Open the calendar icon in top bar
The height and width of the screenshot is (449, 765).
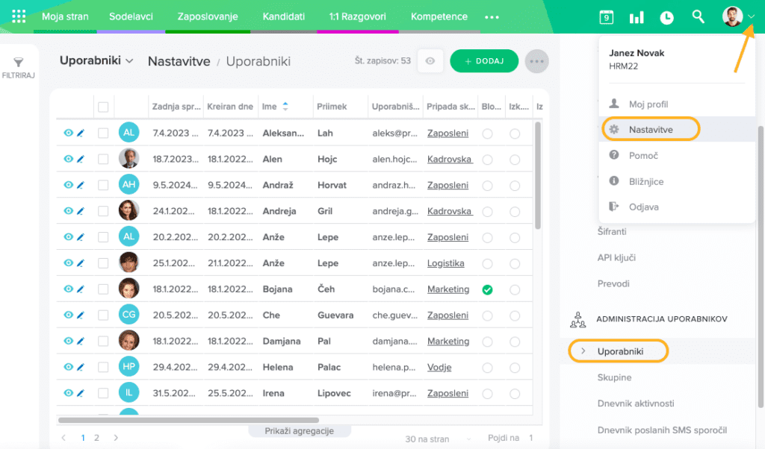pyautogui.click(x=607, y=17)
